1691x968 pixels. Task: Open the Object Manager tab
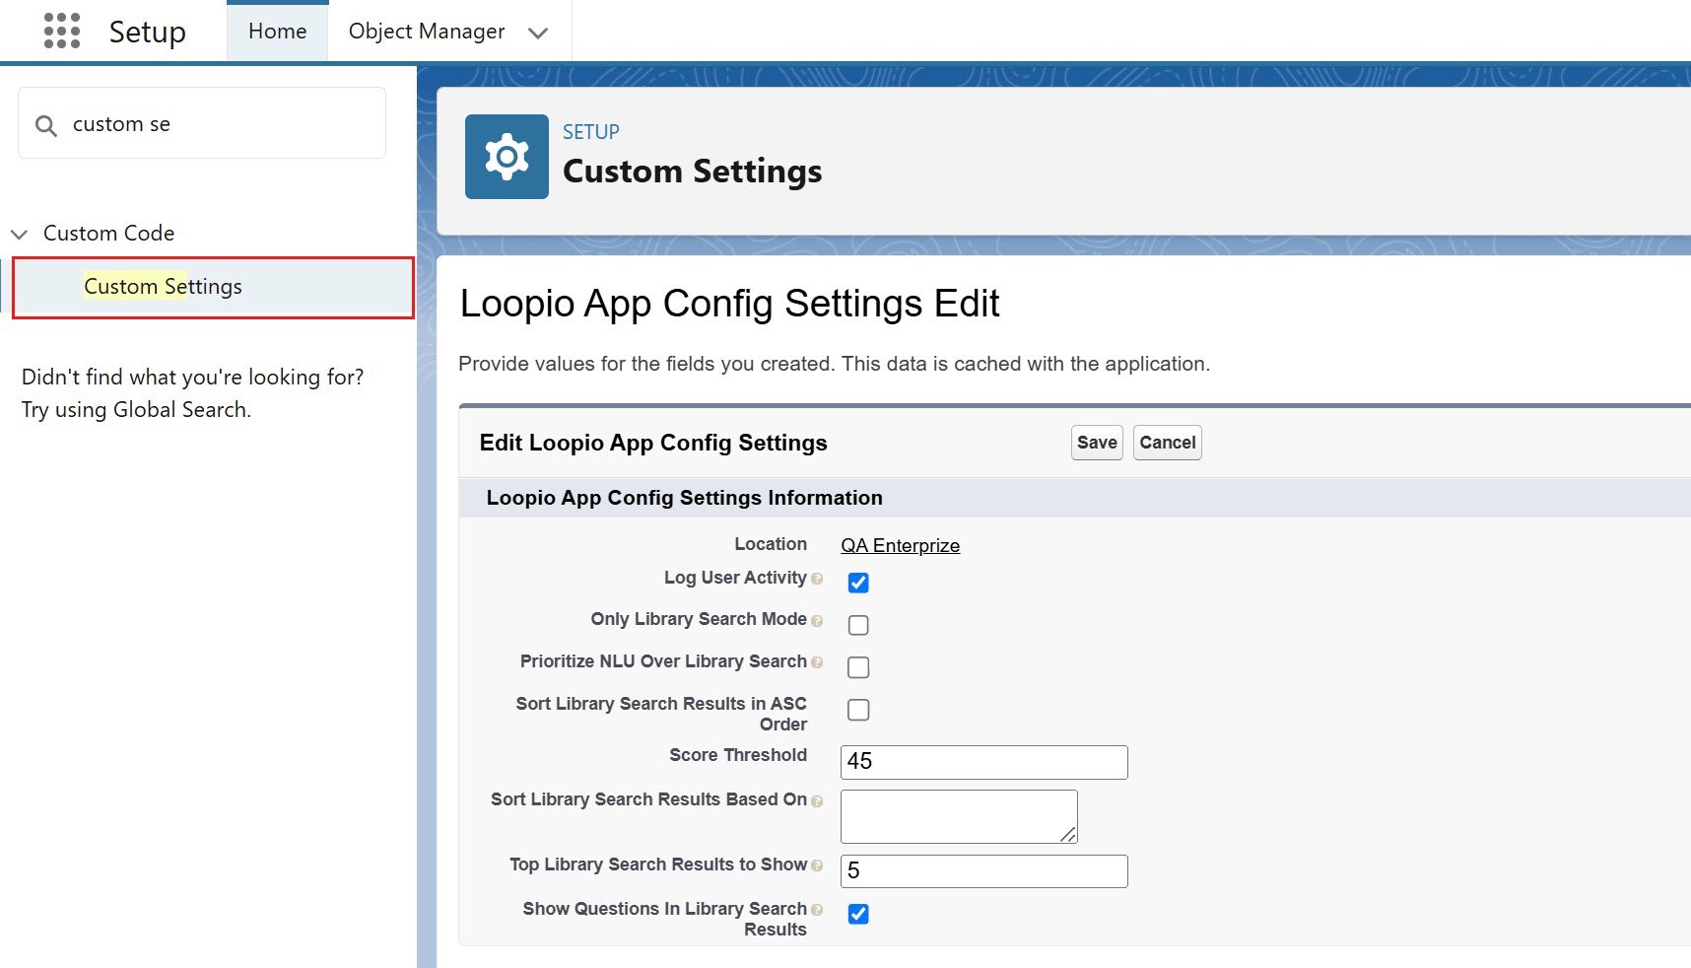[x=427, y=32]
